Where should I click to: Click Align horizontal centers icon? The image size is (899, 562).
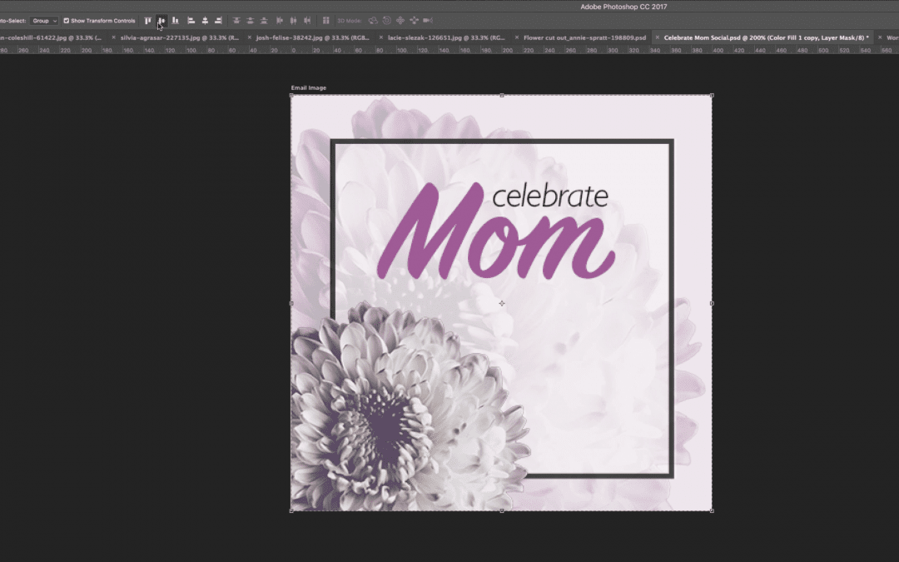(x=205, y=21)
